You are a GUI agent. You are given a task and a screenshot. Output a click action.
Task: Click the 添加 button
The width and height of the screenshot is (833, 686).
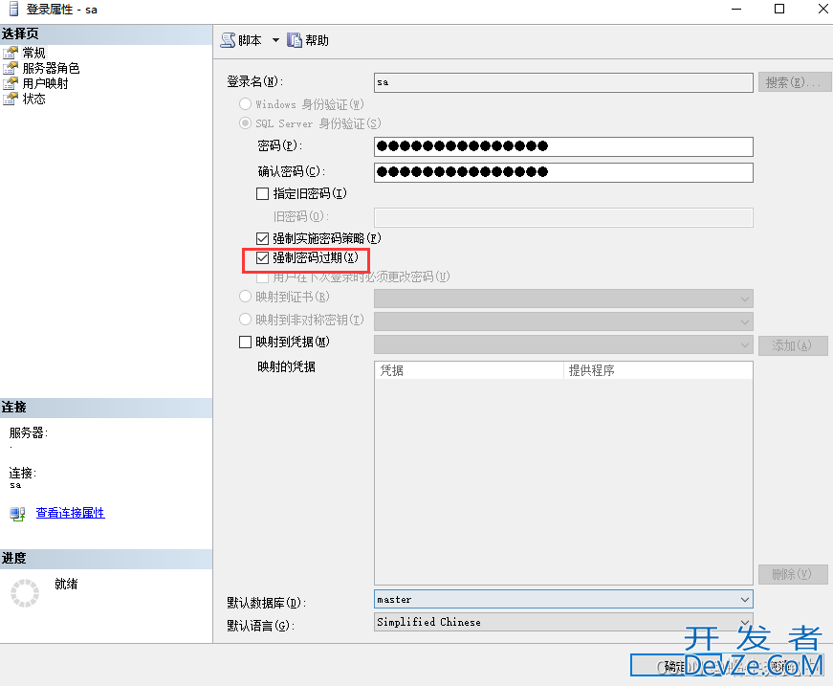coord(793,346)
